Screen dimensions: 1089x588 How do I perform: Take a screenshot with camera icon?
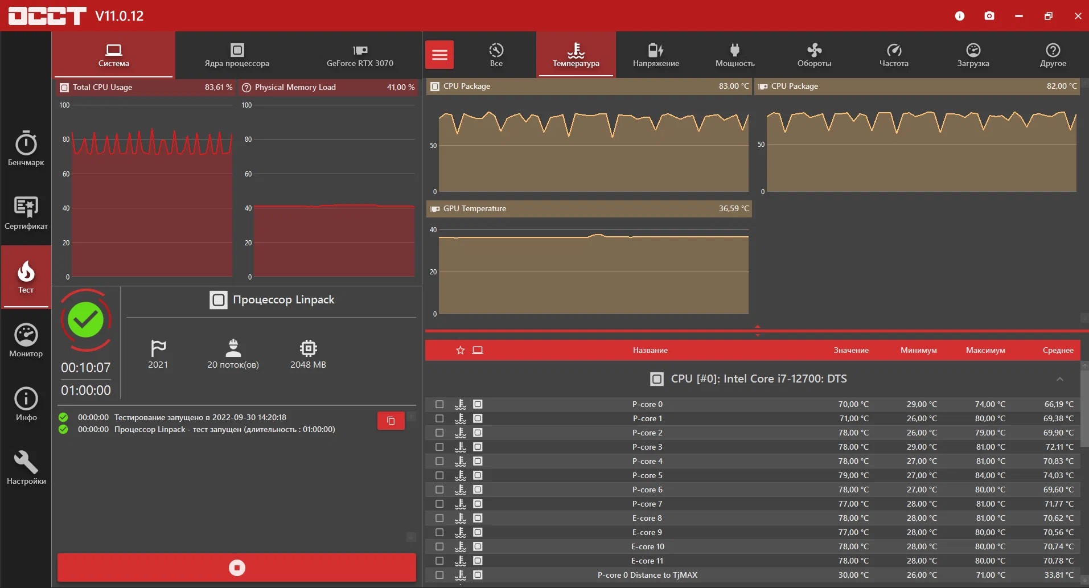point(989,16)
